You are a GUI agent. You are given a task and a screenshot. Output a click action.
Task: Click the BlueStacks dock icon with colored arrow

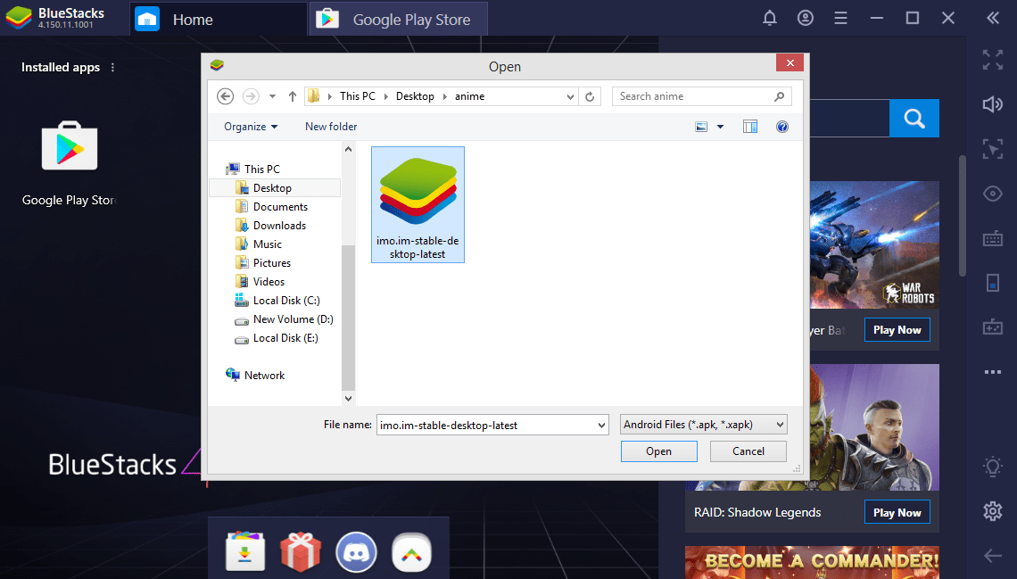tap(412, 553)
